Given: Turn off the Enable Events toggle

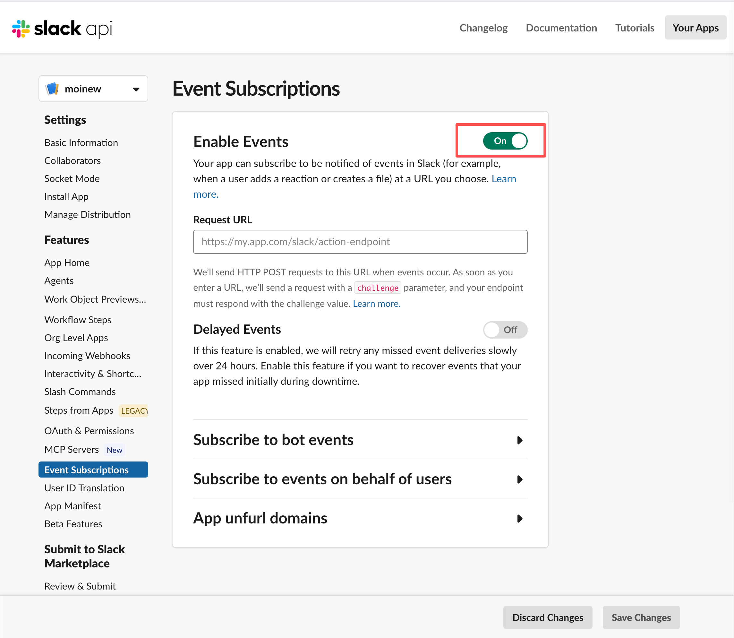Looking at the screenshot, I should [505, 141].
